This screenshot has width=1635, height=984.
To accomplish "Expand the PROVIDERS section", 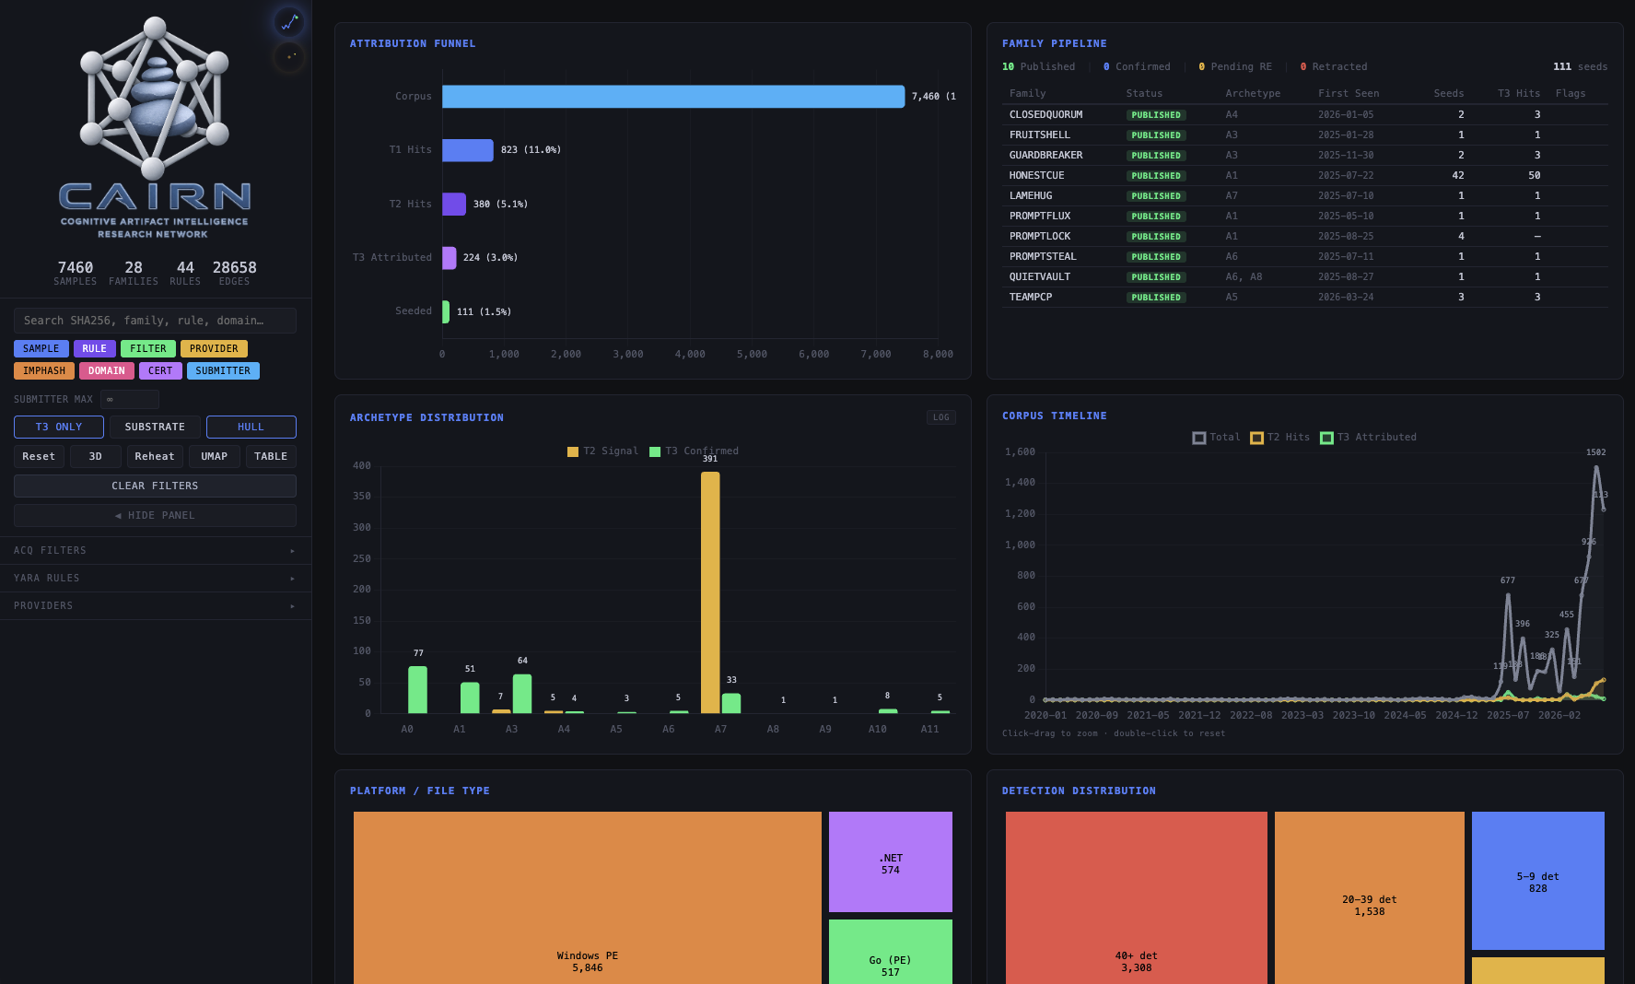I will point(156,606).
